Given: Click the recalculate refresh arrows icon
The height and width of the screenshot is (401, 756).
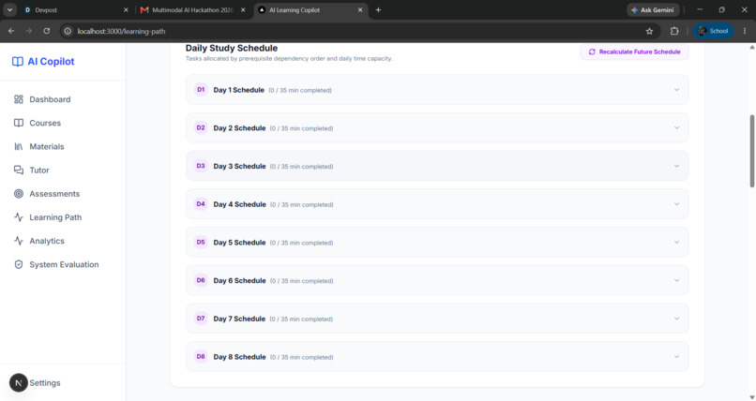Looking at the screenshot, I should point(592,52).
